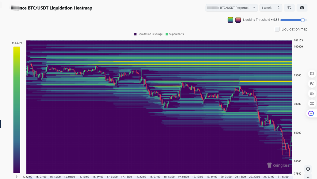Click the coinglass watermark logo
Screen dimensions: 317x179
pyautogui.click(x=278, y=166)
